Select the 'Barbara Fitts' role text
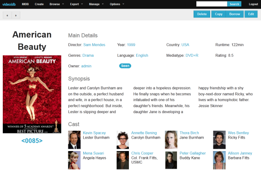The image size is (261, 170). pos(238,158)
